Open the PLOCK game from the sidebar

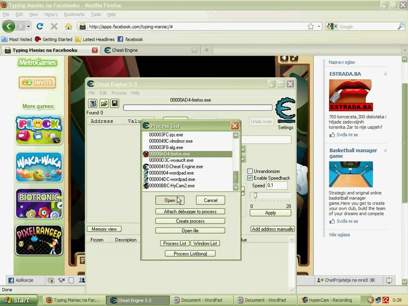pos(39,130)
